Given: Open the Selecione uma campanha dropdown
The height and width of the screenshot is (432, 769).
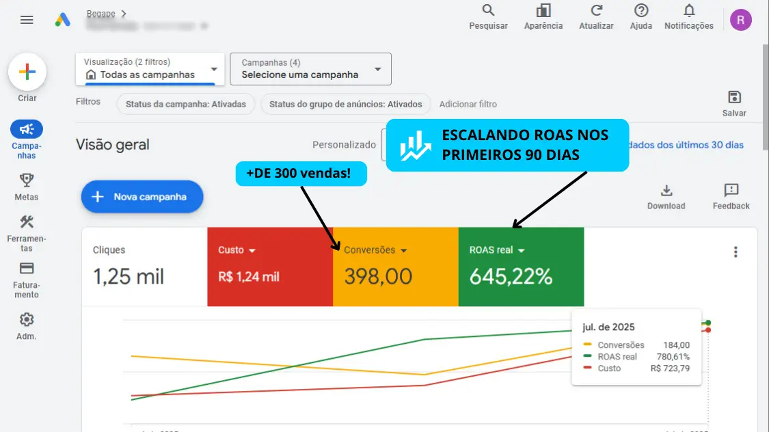Looking at the screenshot, I should click(377, 69).
